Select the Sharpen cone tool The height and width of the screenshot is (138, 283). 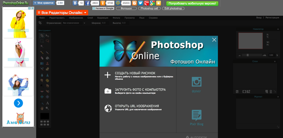point(47,75)
